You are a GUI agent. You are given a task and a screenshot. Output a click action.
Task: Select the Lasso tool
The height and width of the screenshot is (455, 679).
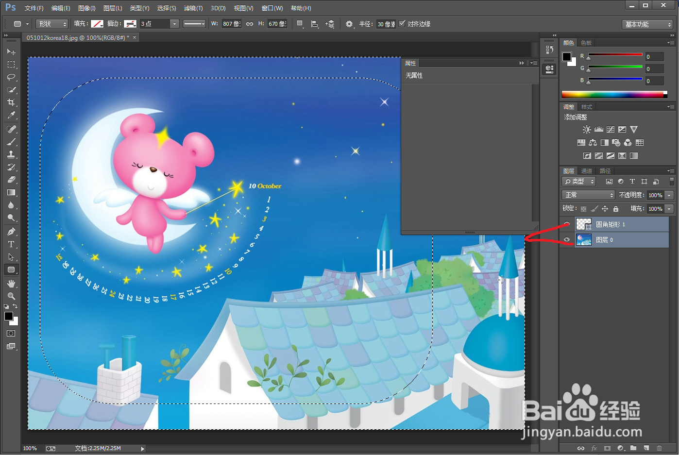[11, 77]
